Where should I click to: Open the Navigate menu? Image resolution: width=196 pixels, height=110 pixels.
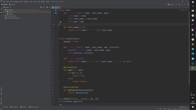tap(16, 2)
